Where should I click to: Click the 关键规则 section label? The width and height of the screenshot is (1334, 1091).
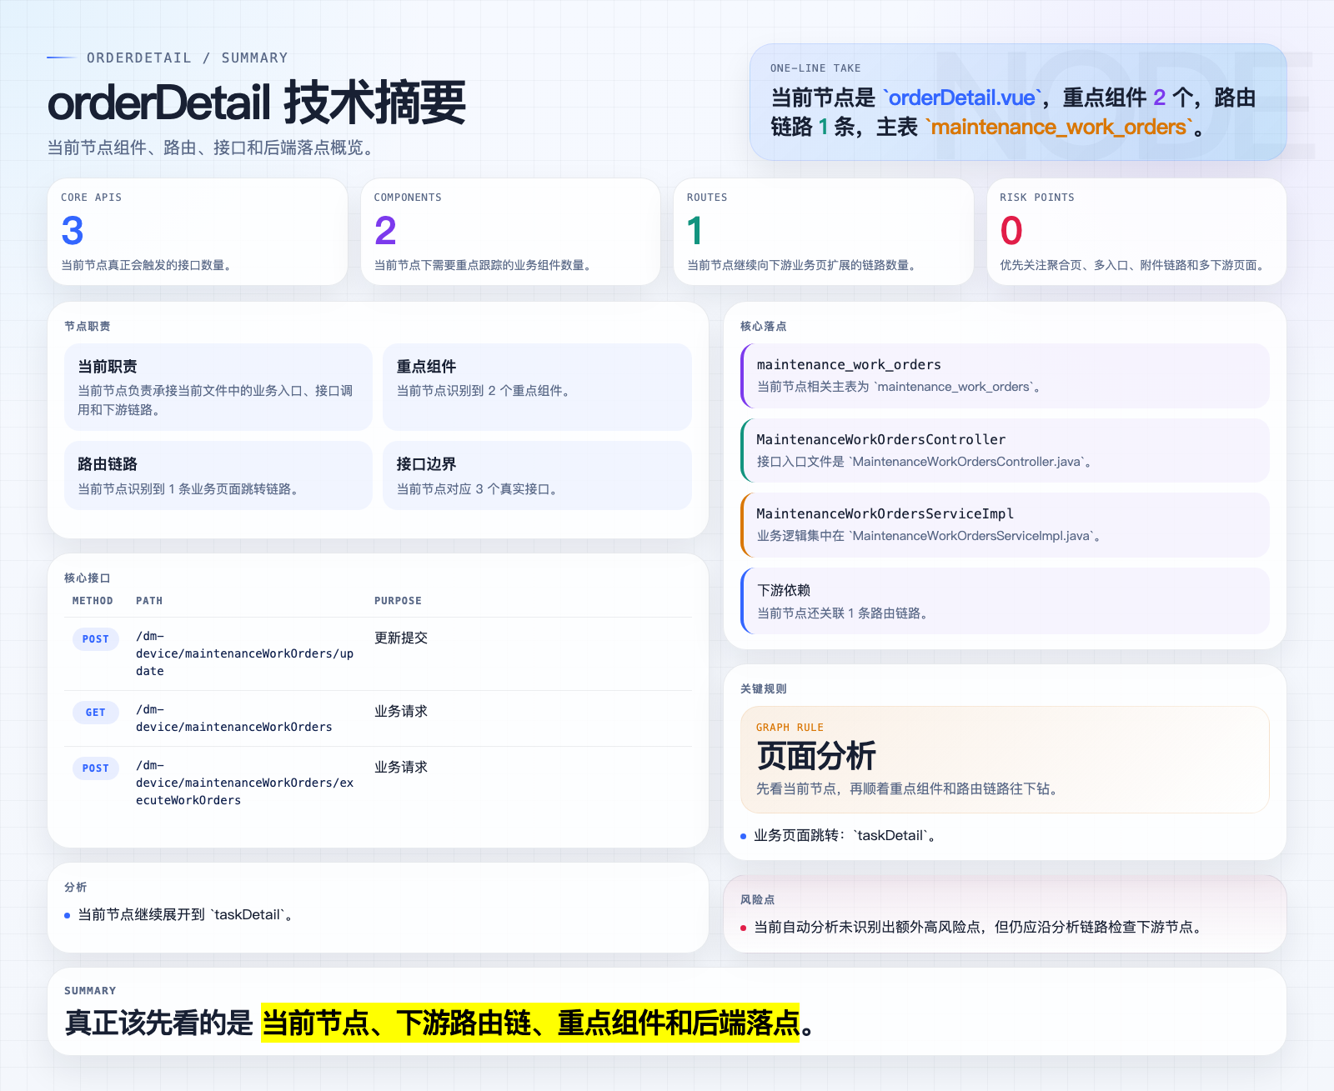(764, 688)
